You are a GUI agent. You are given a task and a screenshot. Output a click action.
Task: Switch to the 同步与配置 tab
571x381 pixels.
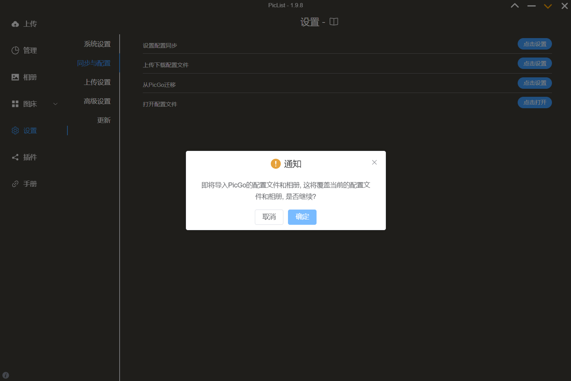(x=94, y=63)
